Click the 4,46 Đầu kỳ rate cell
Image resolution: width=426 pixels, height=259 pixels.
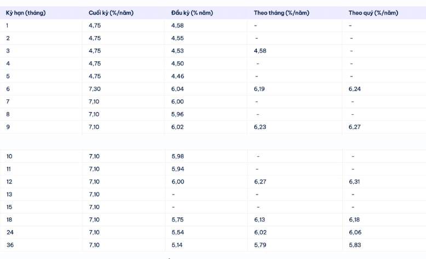(x=177, y=76)
